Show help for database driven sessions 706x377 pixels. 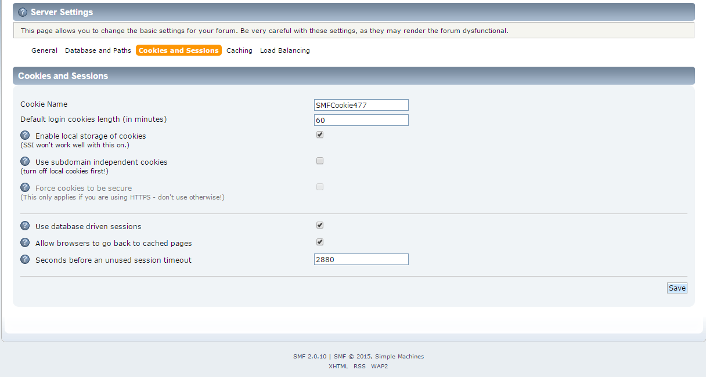point(25,226)
